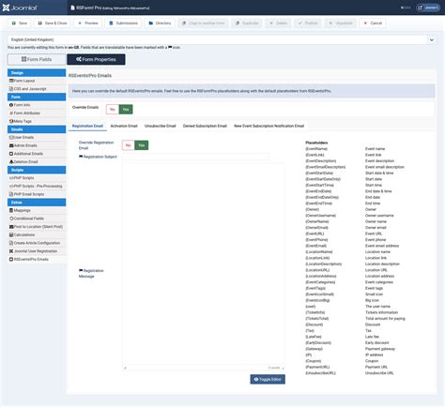Cancel editing the form

[x=373, y=23]
